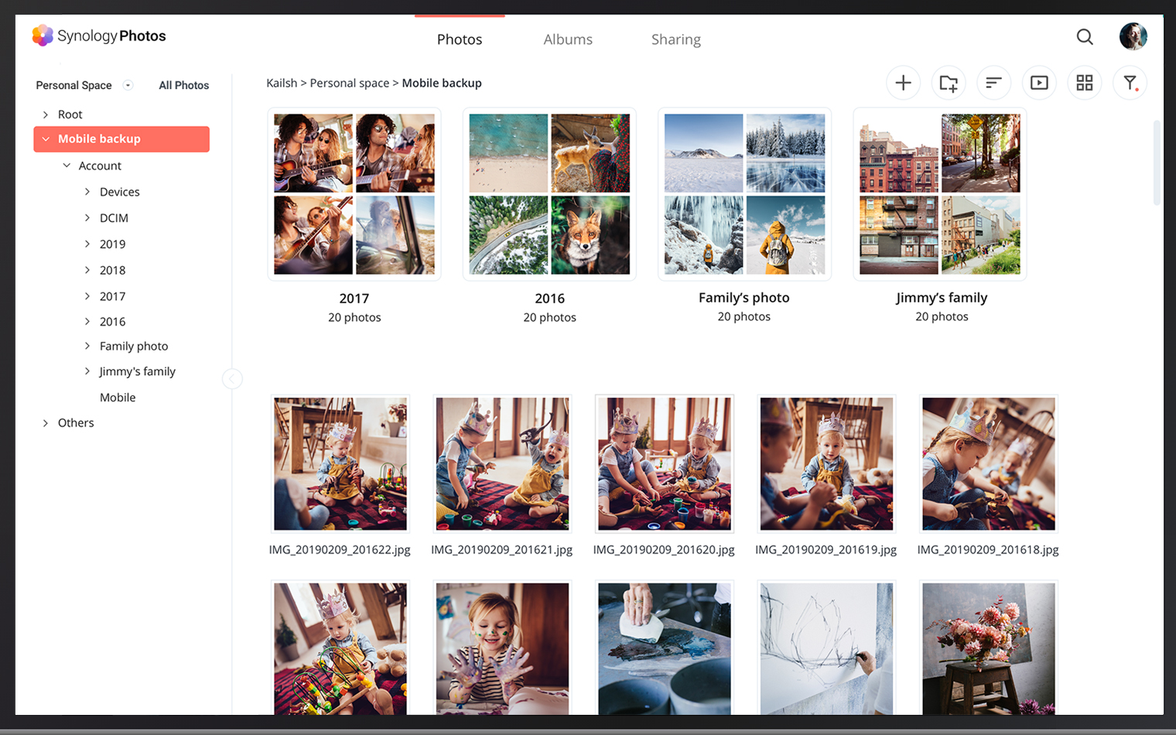Switch to the Albums tab
1176x735 pixels.
point(568,39)
